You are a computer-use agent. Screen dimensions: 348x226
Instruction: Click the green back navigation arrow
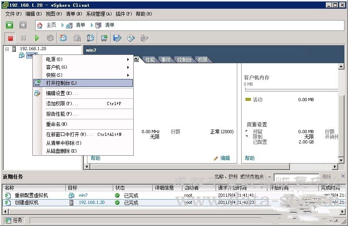tap(10, 25)
